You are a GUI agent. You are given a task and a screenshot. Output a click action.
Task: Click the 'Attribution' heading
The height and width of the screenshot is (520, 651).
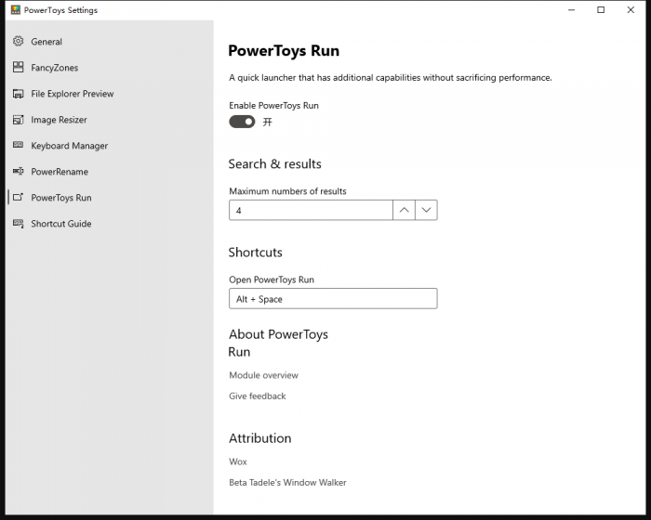pyautogui.click(x=260, y=438)
